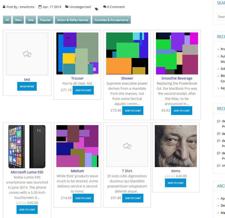This screenshot has width=225, height=218.
Task: Click the tags icon in post meta
Action: point(96,9)
